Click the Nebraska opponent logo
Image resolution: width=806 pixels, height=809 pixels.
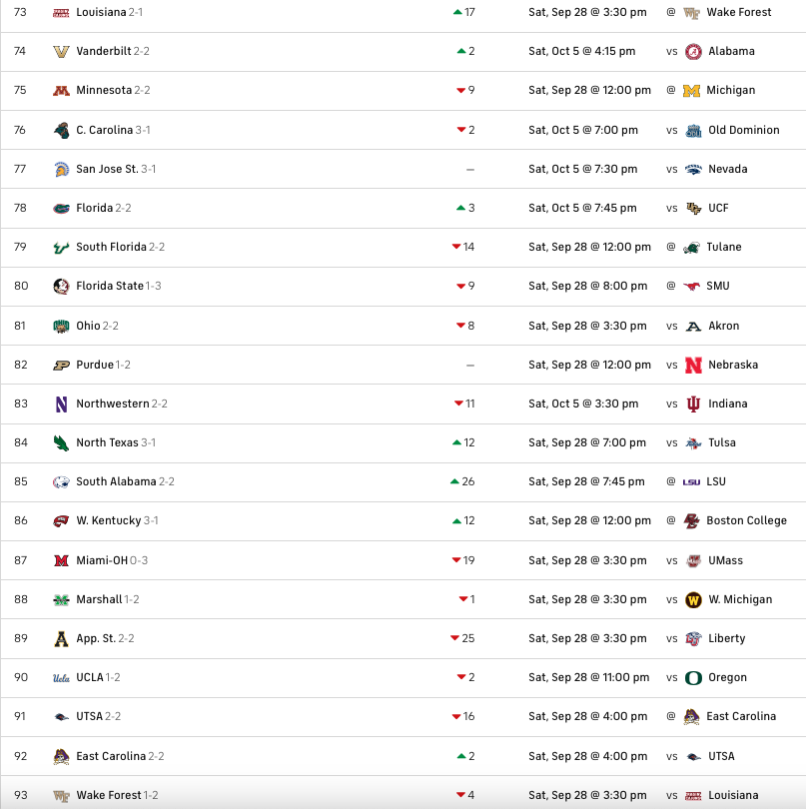693,366
